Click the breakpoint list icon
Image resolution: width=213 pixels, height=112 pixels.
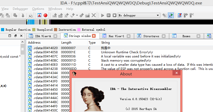tap(179, 15)
